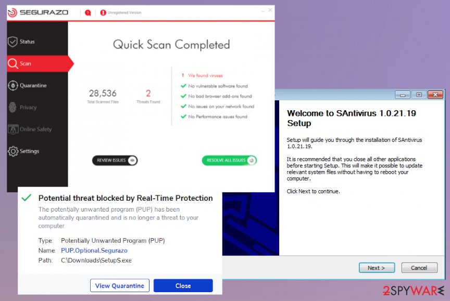450x301 pixels.
Task: Open Online Safety in sidebar
Action: (x=37, y=129)
